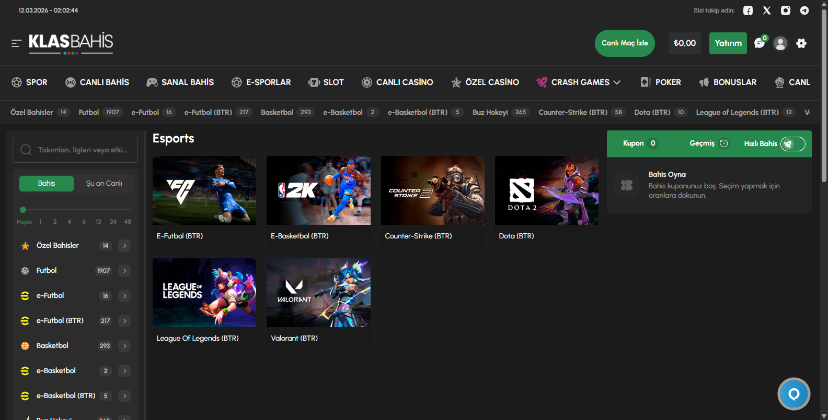Open the Facebook social link icon

(x=748, y=10)
